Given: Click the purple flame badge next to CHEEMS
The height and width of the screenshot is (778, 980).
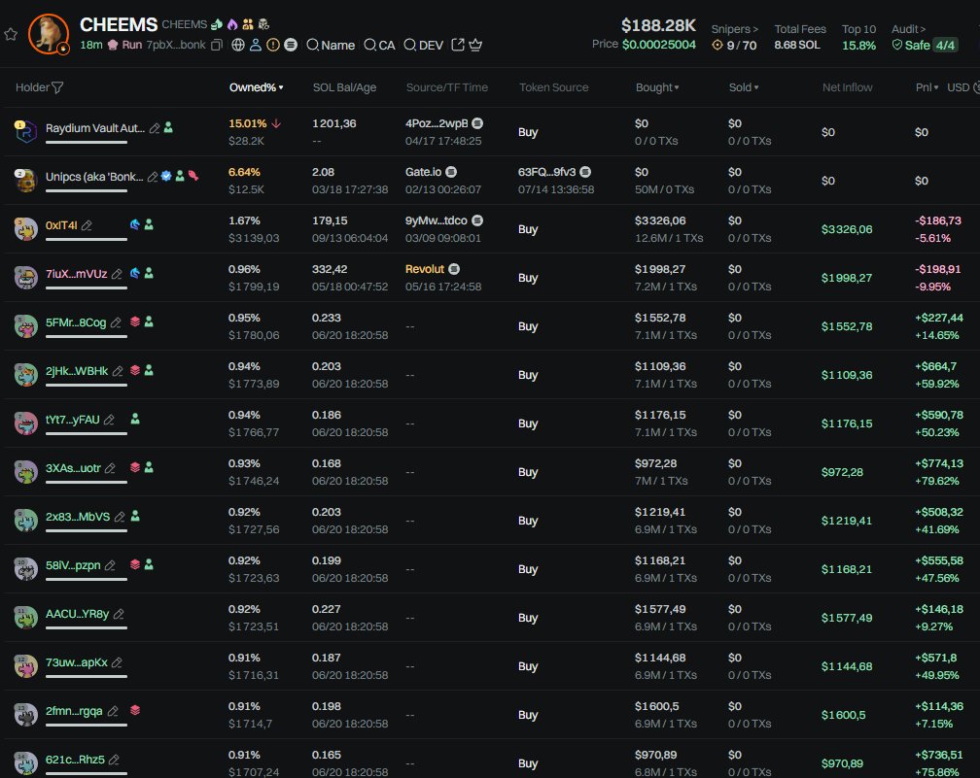Looking at the screenshot, I should [x=232, y=24].
